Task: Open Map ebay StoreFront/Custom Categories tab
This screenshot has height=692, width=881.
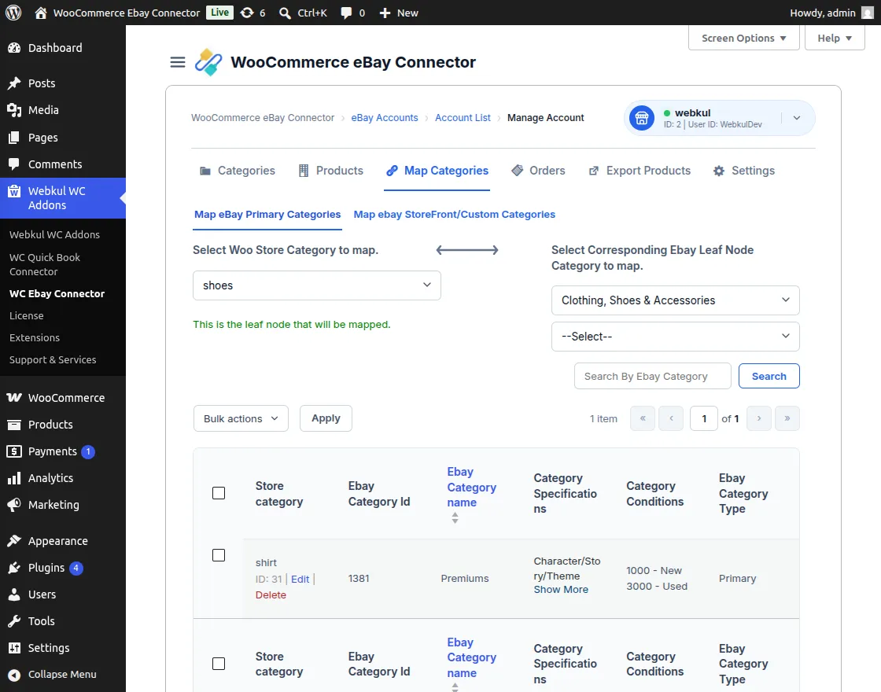Action: pos(454,215)
